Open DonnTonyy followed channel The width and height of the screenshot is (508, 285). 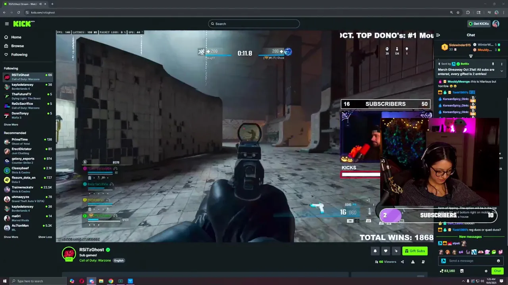pyautogui.click(x=28, y=115)
